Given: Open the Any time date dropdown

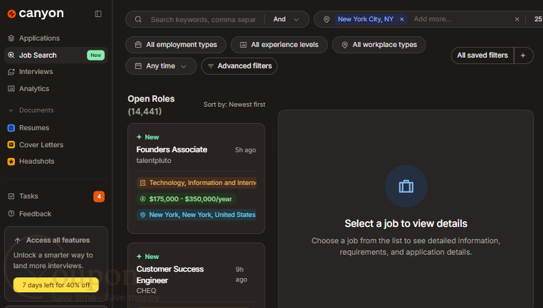Looking at the screenshot, I should [x=161, y=66].
